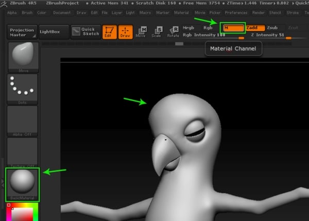The width and height of the screenshot is (309, 221).
Task: Open the BasicMaterial sphere selector
Action: (22, 184)
